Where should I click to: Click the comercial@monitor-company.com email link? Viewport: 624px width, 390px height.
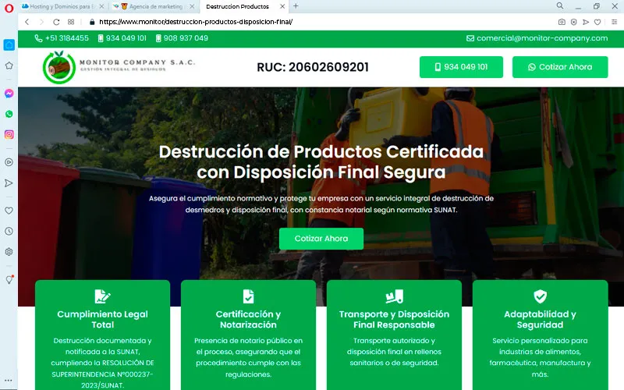pyautogui.click(x=537, y=38)
